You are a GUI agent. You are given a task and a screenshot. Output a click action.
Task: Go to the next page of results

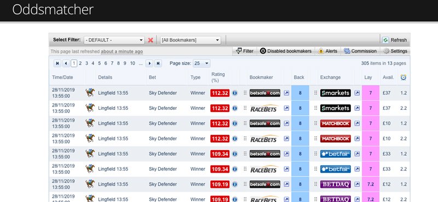point(149,63)
